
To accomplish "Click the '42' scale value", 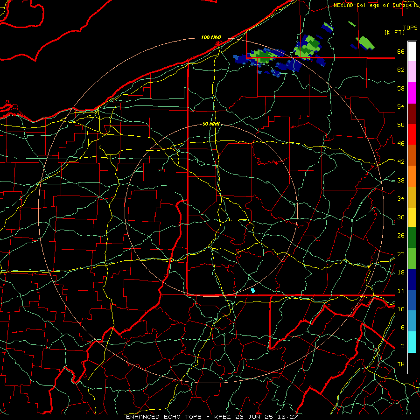I will tap(401, 162).
